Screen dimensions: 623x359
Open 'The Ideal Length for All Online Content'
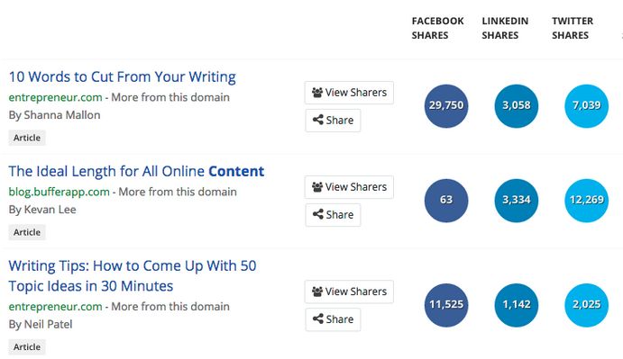coord(136,171)
